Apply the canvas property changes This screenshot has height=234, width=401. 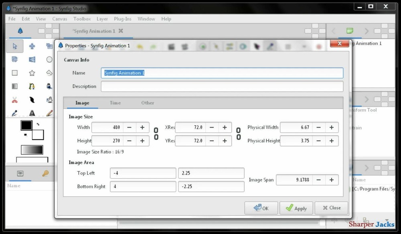coord(296,208)
